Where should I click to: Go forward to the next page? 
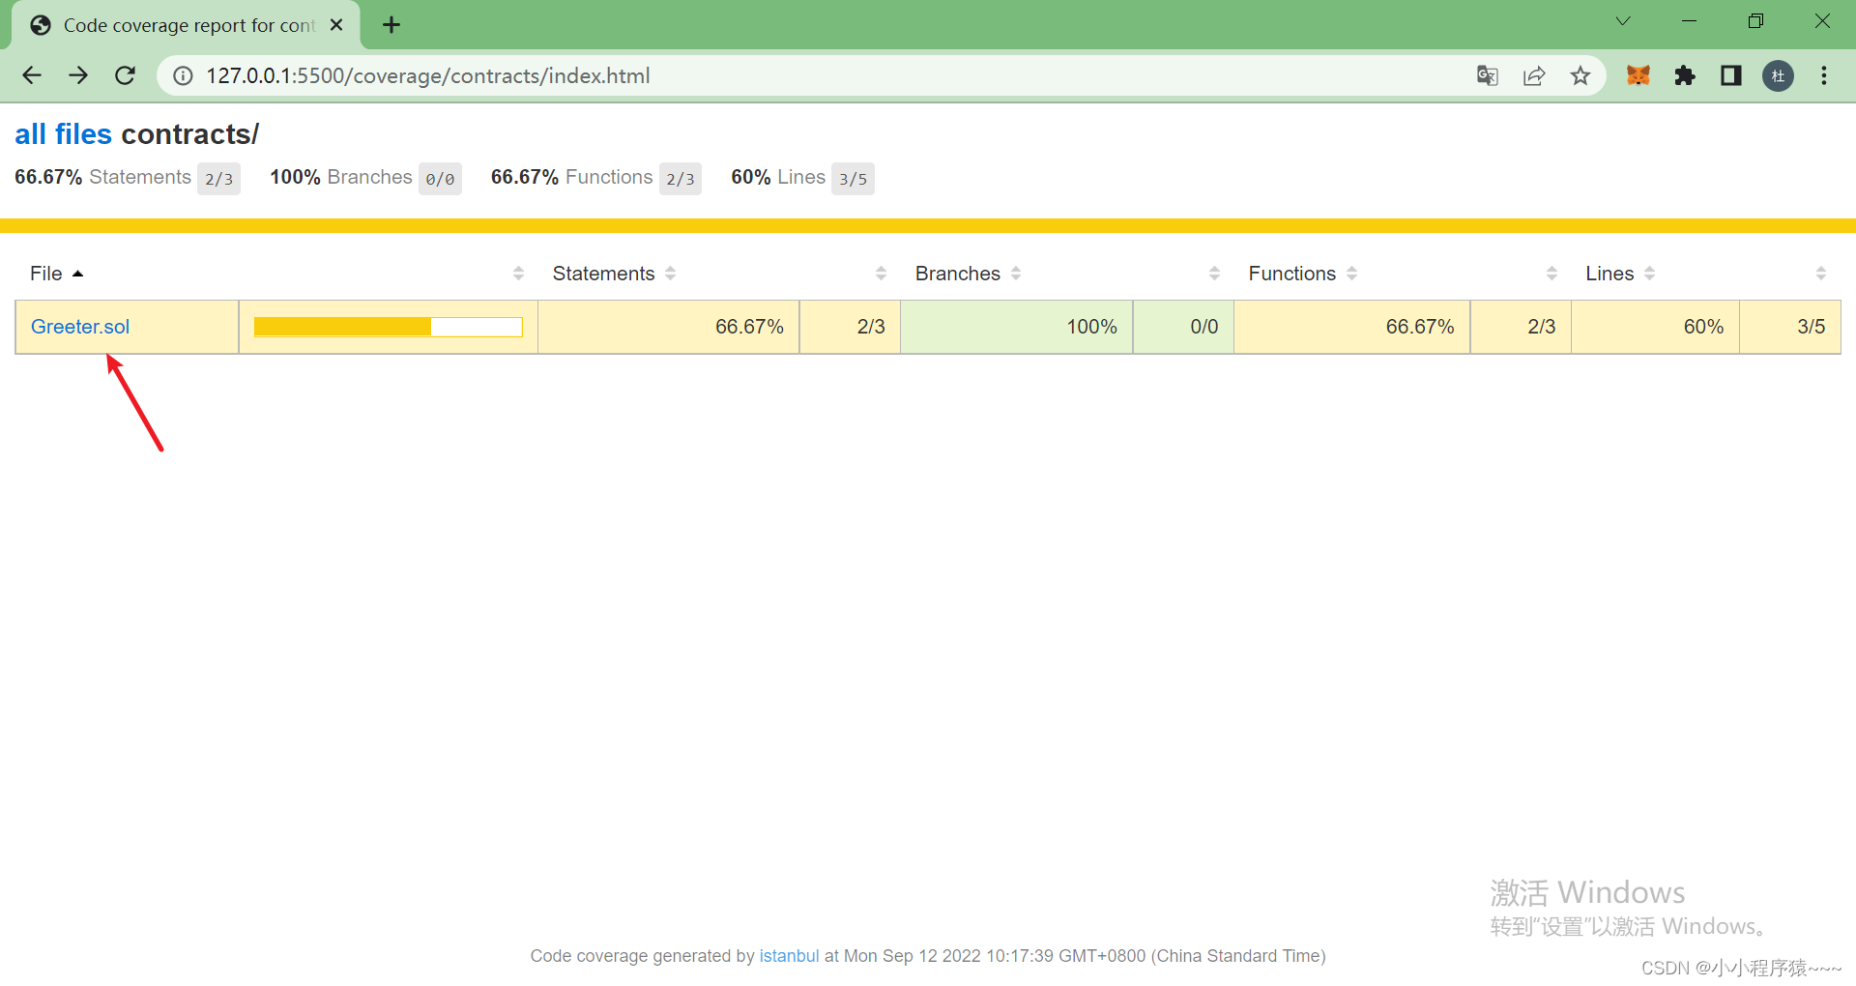tap(78, 75)
